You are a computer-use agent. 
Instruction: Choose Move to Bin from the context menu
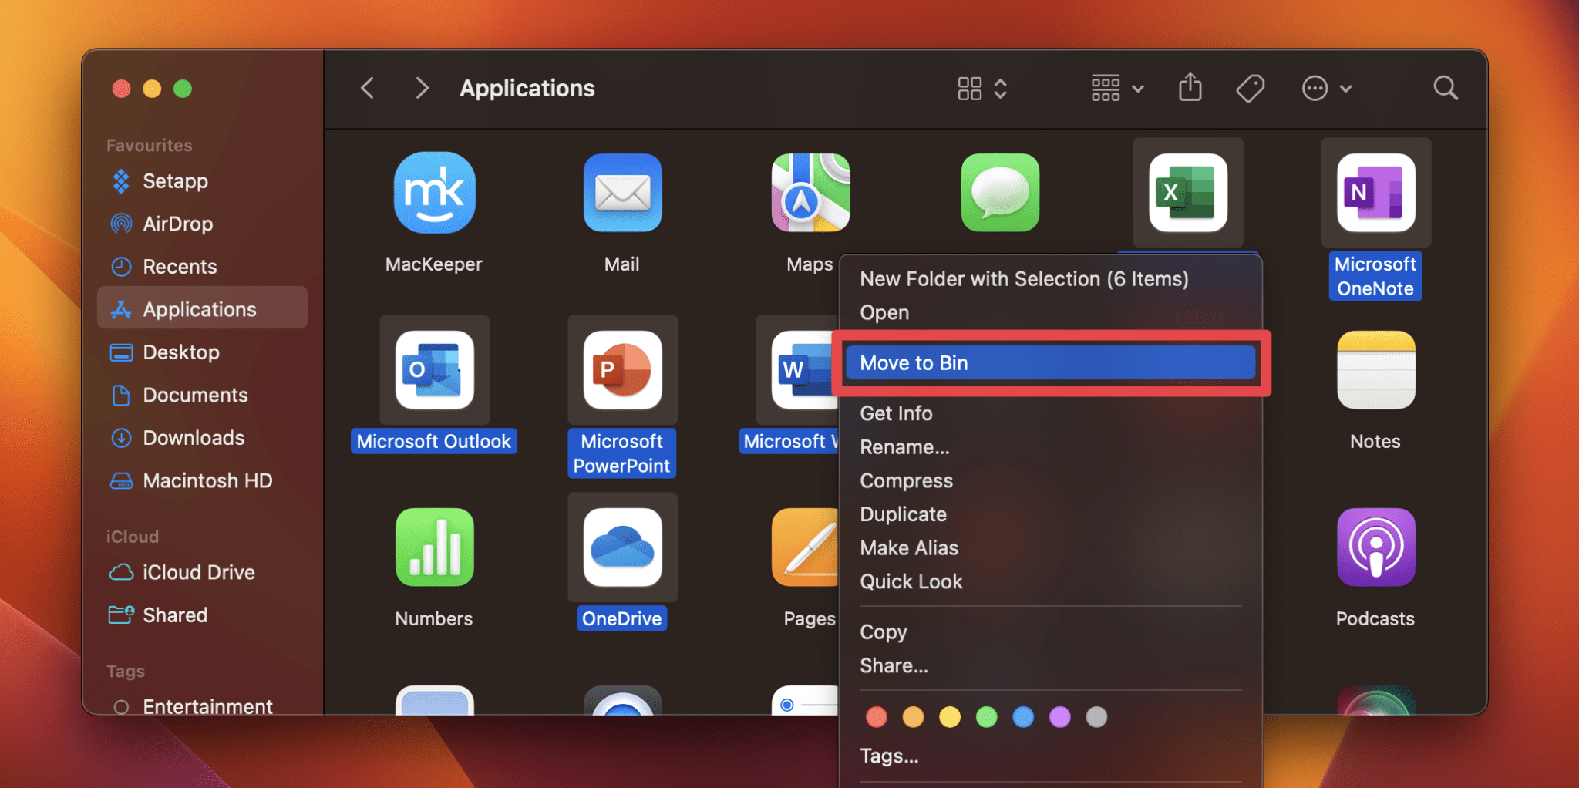tap(1051, 362)
